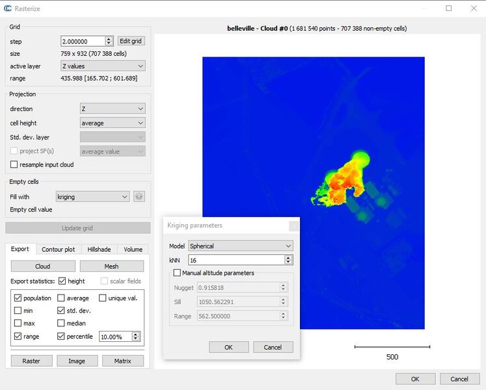Viewport: 486px width, 390px height.
Task: Increment the kNN value stepper
Action: (x=288, y=258)
